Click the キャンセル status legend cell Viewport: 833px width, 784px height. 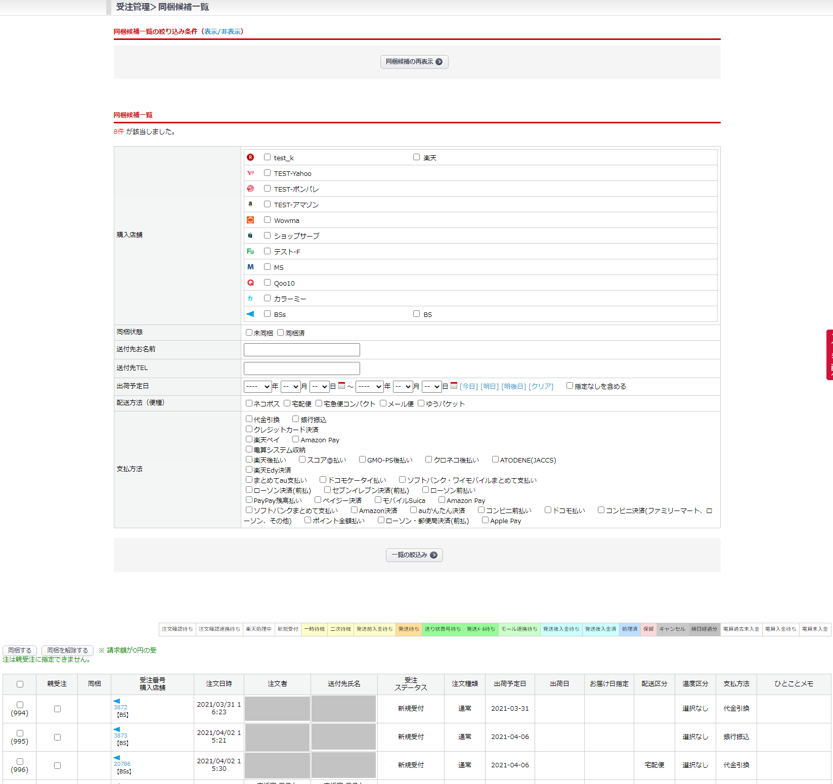672,629
